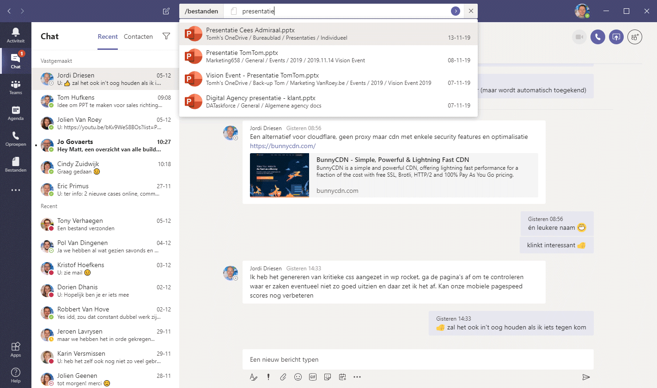Click the new message text box
The width and height of the screenshot is (657, 388).
[418, 359]
